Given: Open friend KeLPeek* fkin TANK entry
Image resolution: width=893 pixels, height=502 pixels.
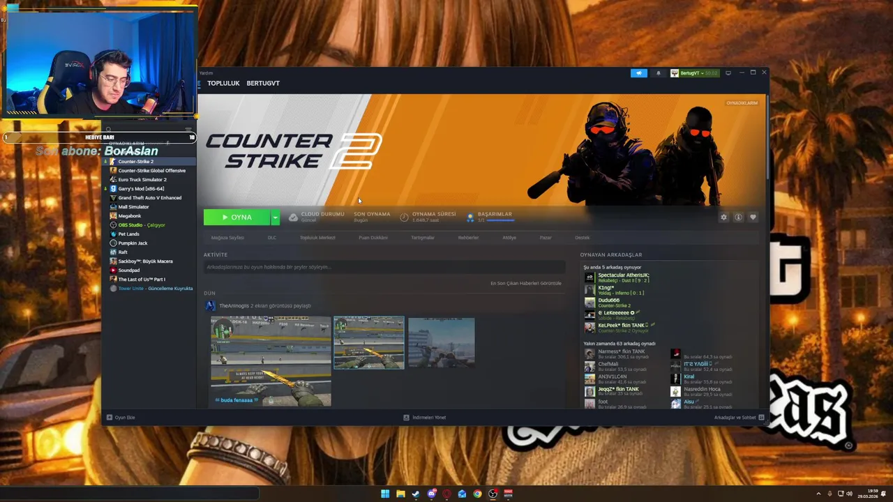Looking at the screenshot, I should coord(621,328).
